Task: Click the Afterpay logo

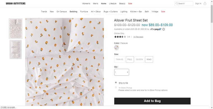Action: coord(156,29)
